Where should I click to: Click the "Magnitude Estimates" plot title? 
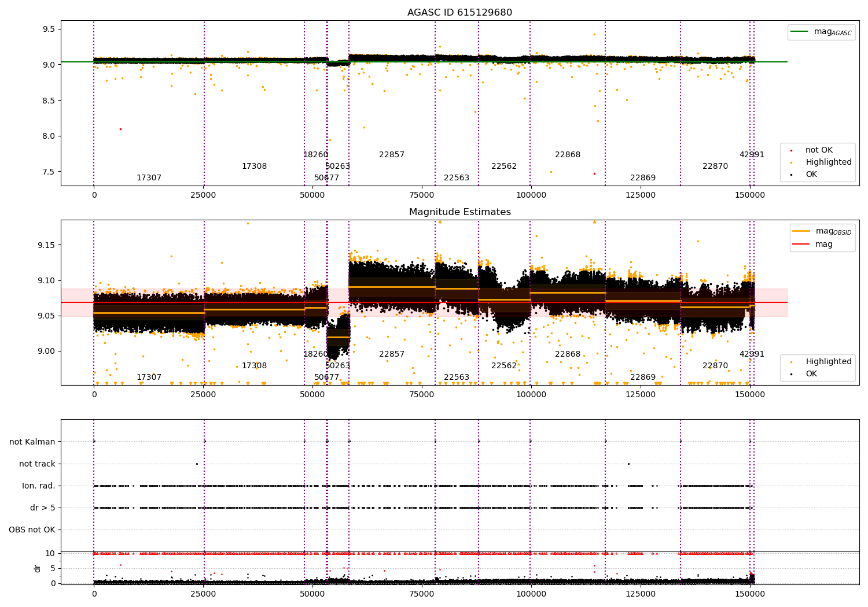(x=459, y=212)
